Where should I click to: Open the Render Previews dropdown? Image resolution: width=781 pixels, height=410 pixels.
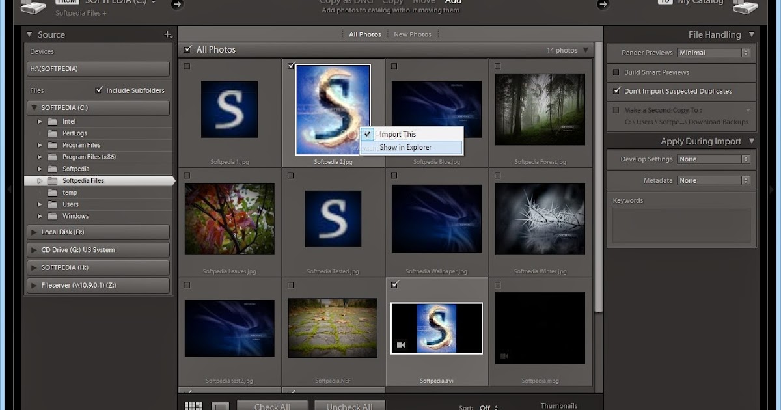[713, 53]
